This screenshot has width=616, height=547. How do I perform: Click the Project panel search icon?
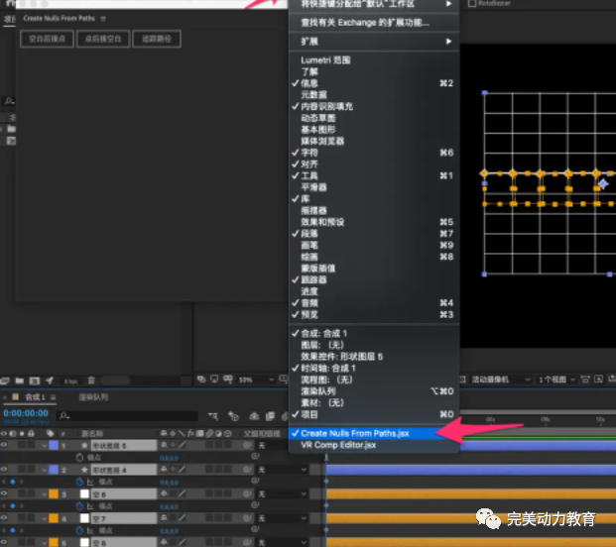[9, 102]
